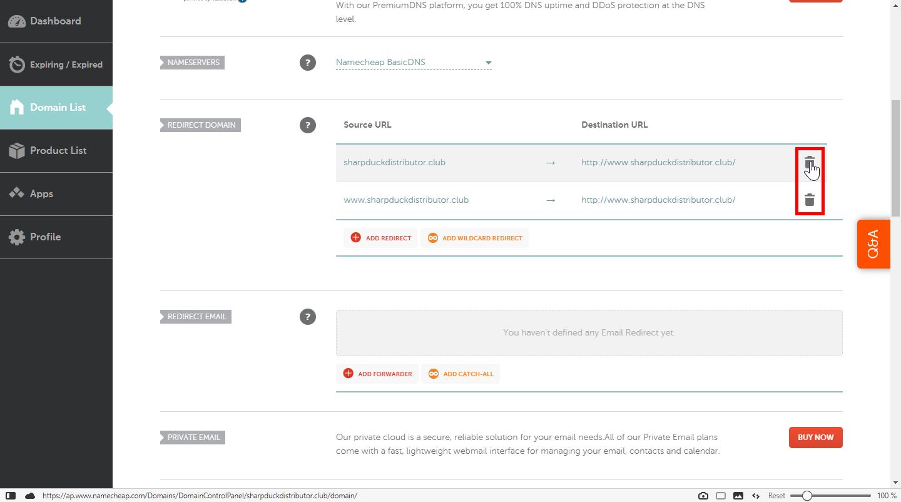The height and width of the screenshot is (502, 901).
Task: Click the camera capture icon in status bar
Action: click(x=703, y=496)
